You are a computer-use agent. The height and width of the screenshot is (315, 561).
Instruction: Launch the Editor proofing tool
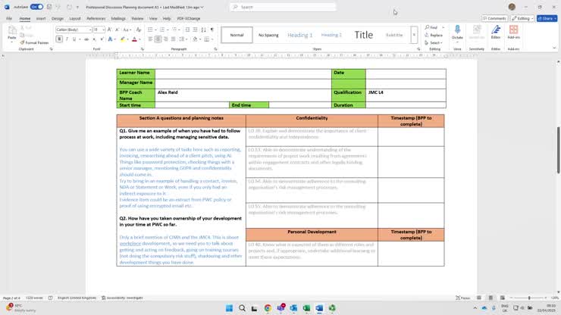click(496, 32)
